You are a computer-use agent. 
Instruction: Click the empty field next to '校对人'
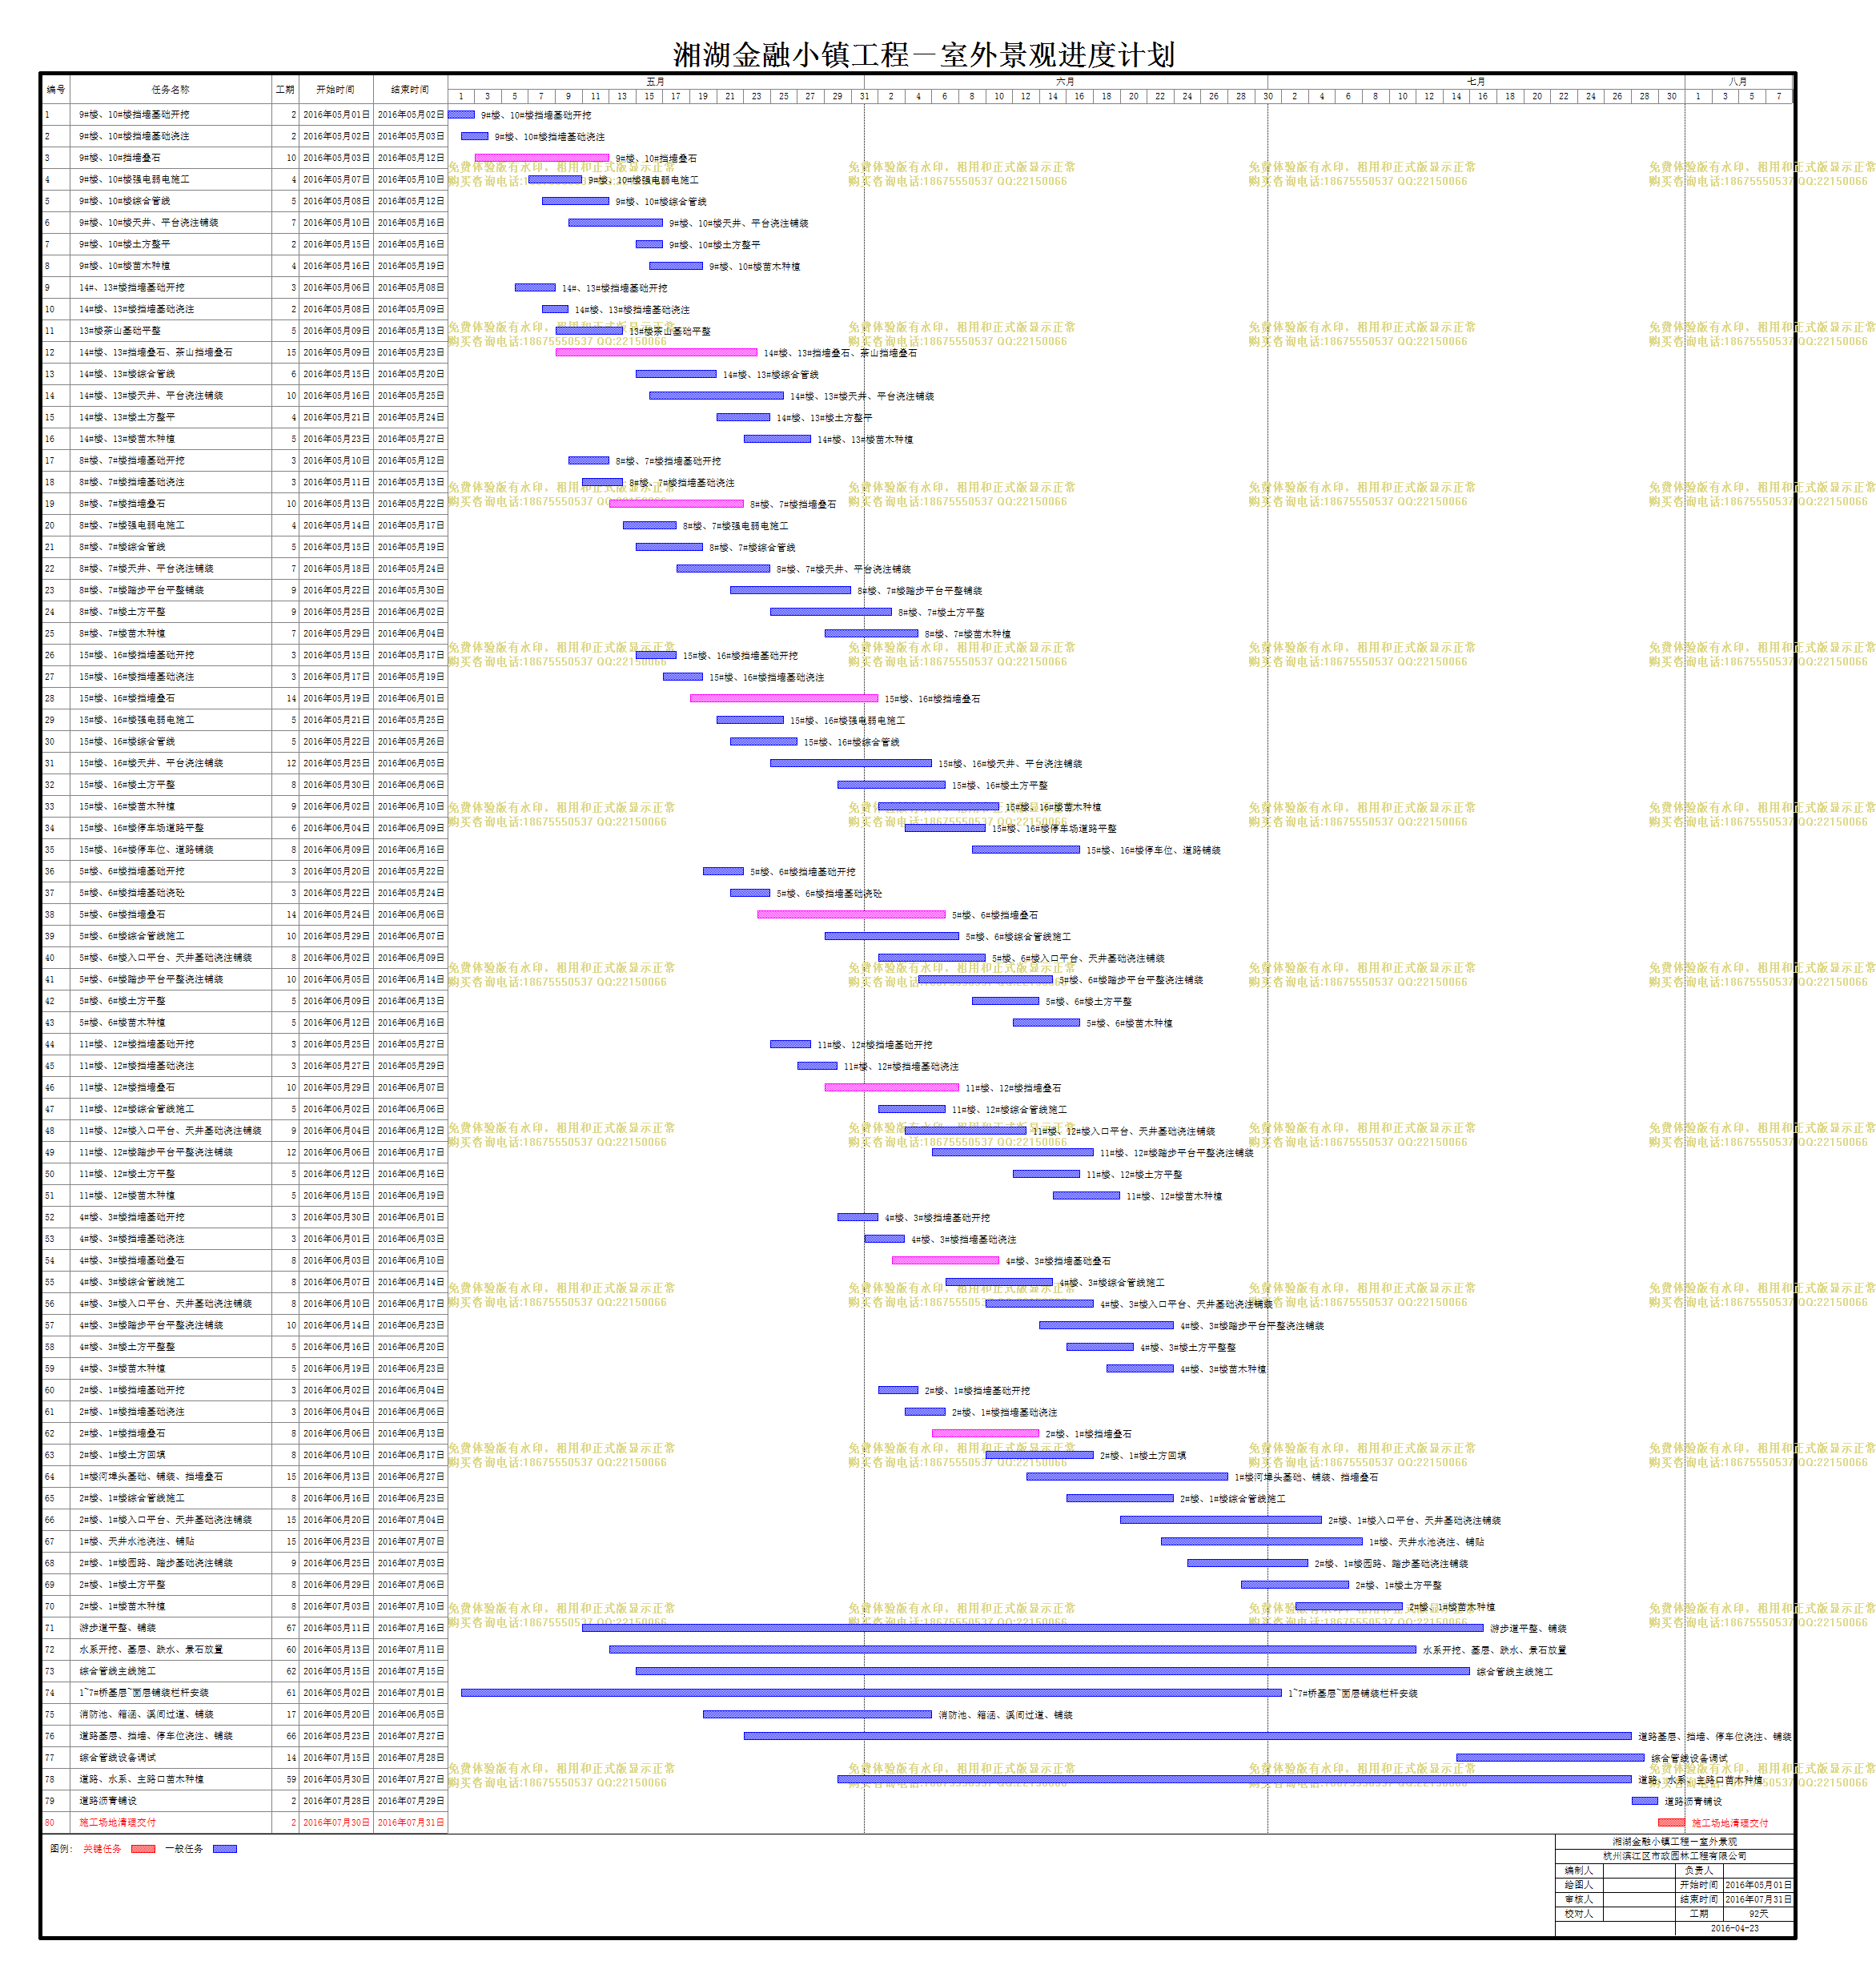[1638, 1913]
